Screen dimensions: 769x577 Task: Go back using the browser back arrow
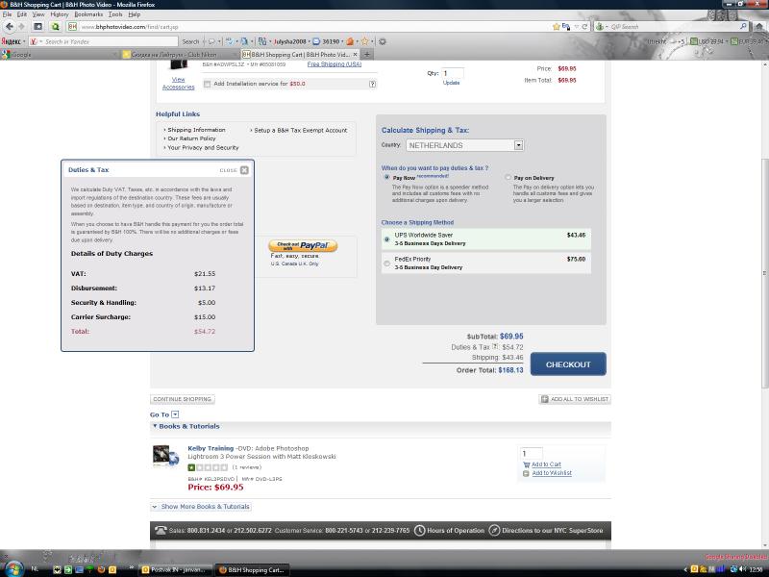(10, 27)
